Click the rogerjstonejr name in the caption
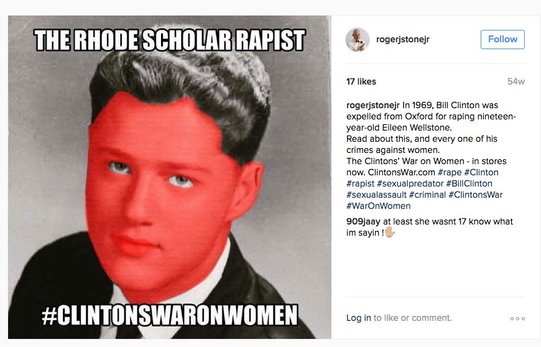 pos(373,105)
